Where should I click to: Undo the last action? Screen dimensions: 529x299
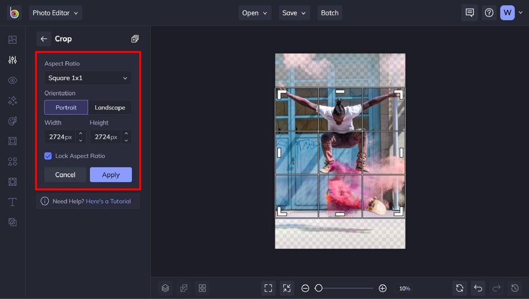pos(478,288)
